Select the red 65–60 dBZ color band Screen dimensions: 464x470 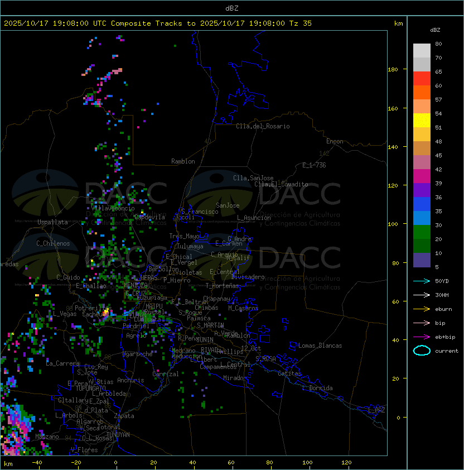[422, 79]
